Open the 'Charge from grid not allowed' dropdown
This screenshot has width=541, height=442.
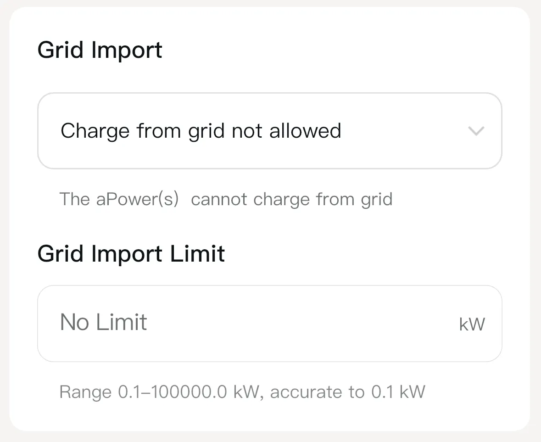coord(269,131)
